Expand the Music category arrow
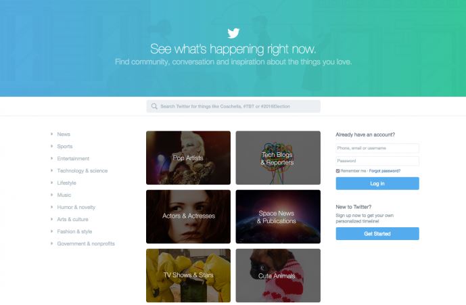Image resolution: width=466 pixels, height=305 pixels. pyautogui.click(x=51, y=195)
